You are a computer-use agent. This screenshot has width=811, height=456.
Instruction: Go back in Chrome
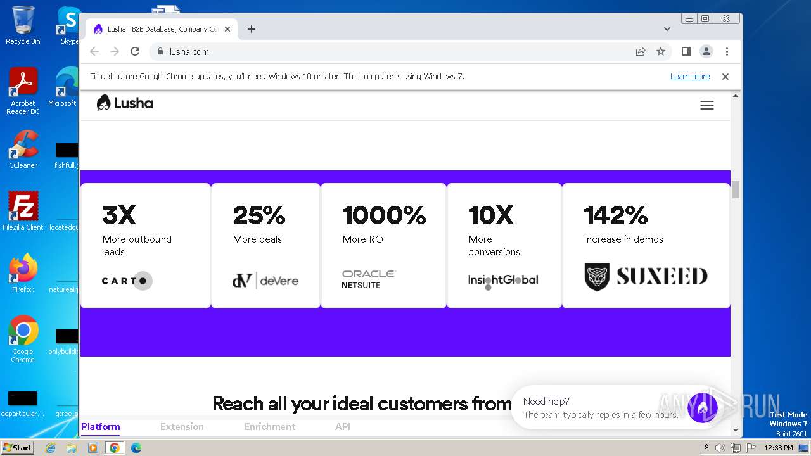[94, 51]
